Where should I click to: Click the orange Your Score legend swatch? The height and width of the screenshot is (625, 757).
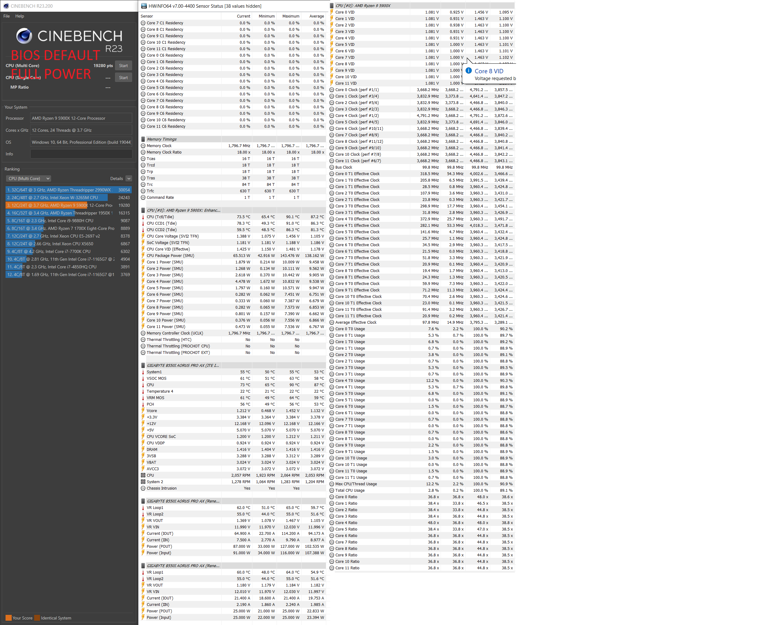[x=8, y=618]
